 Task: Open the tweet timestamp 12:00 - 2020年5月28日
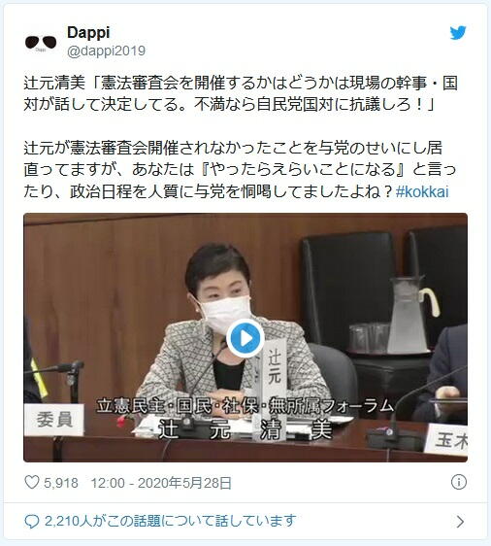161,483
